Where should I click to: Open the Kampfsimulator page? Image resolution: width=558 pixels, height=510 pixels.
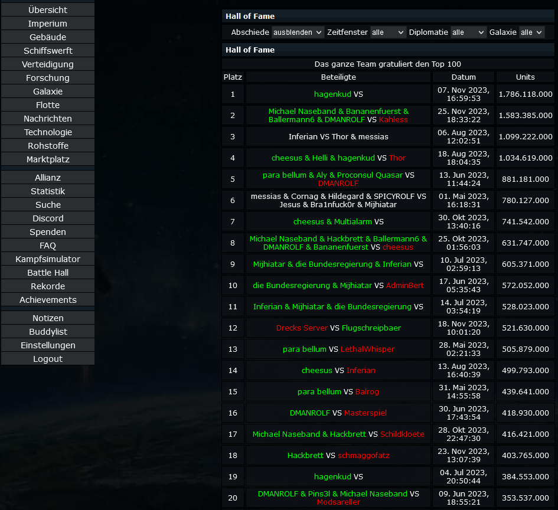[48, 259]
